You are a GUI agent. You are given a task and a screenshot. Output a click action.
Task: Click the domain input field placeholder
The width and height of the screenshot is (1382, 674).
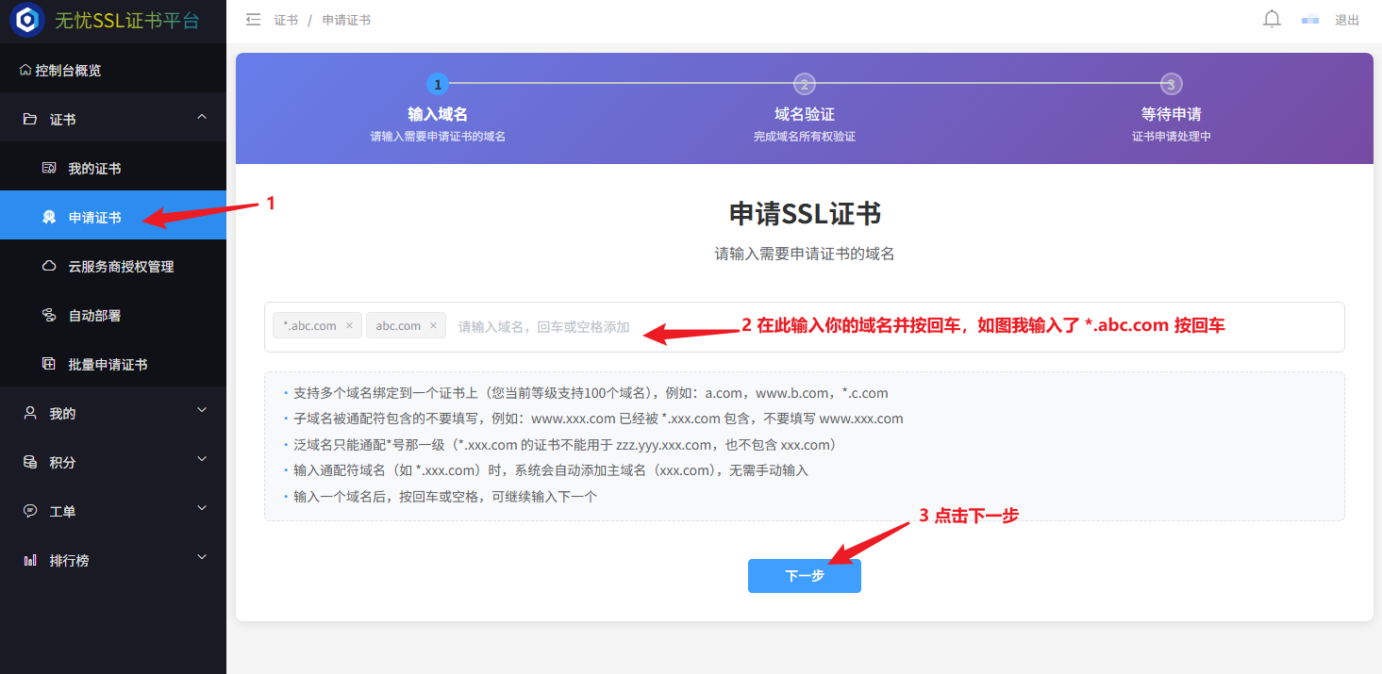point(544,327)
